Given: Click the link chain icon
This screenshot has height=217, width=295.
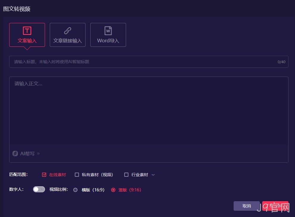Looking at the screenshot, I should [68, 31].
